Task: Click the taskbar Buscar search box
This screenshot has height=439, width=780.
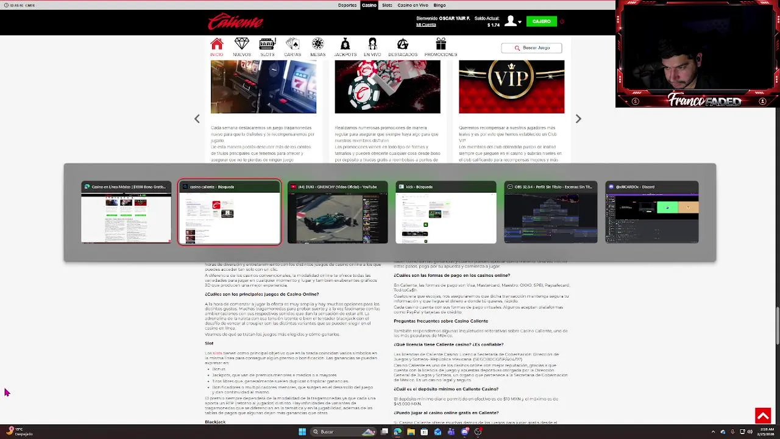Action: [x=342, y=432]
